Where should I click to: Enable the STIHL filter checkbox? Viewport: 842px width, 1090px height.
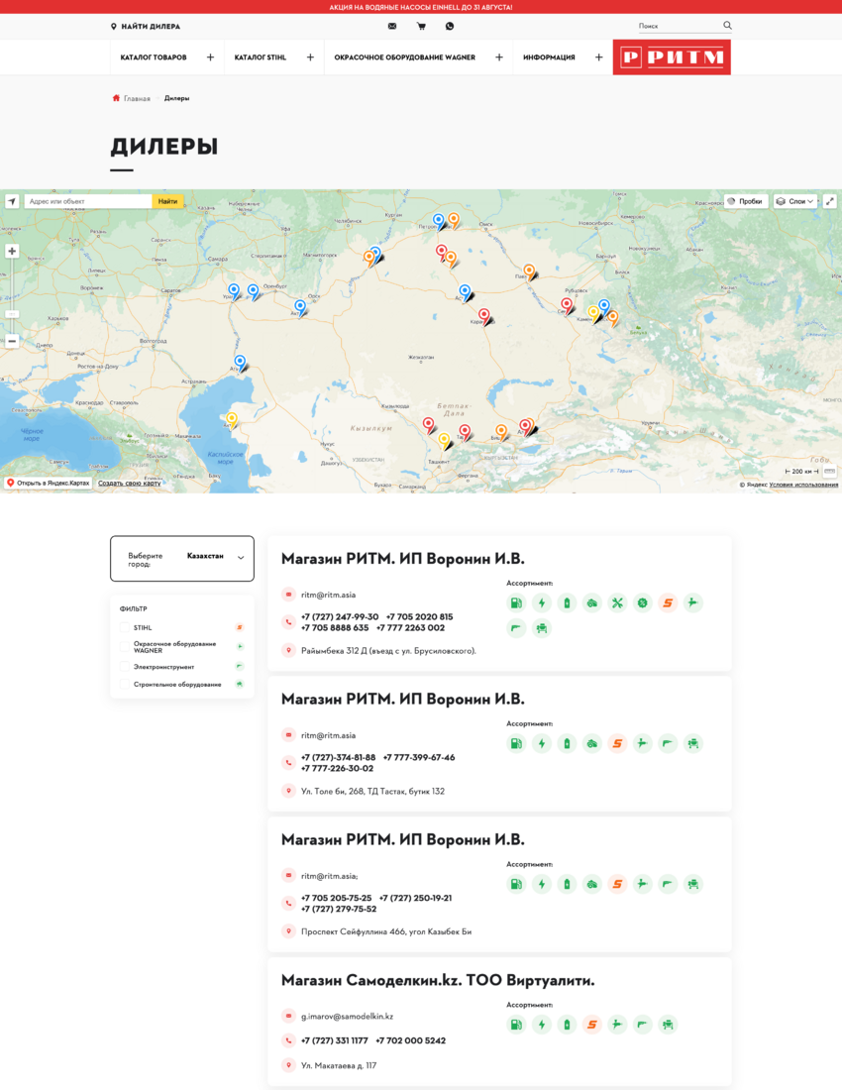[125, 627]
